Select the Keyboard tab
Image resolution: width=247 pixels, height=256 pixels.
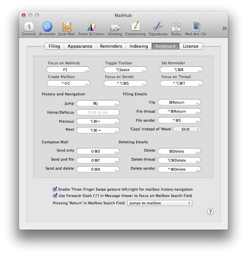tap(165, 46)
